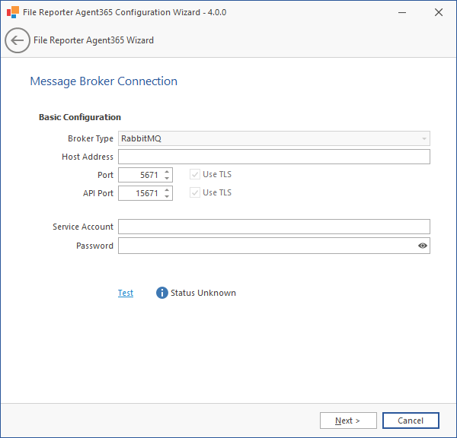This screenshot has width=457, height=438.
Task: Select the API Port number field
Action: [140, 193]
